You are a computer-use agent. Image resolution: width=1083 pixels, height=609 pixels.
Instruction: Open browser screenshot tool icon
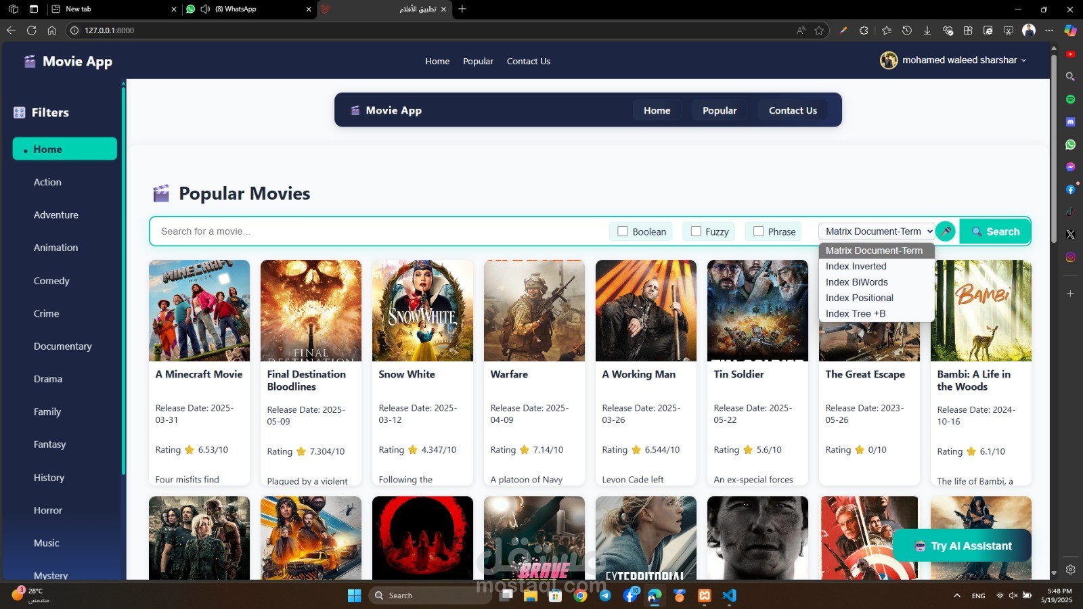[x=1009, y=30]
